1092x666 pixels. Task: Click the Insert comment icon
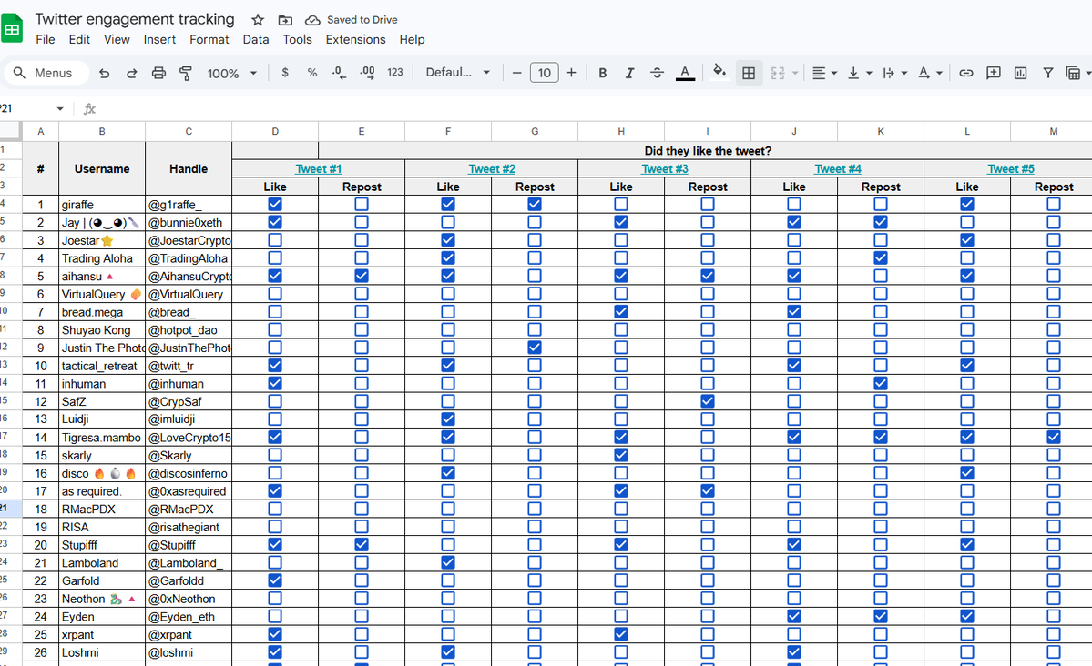(993, 73)
